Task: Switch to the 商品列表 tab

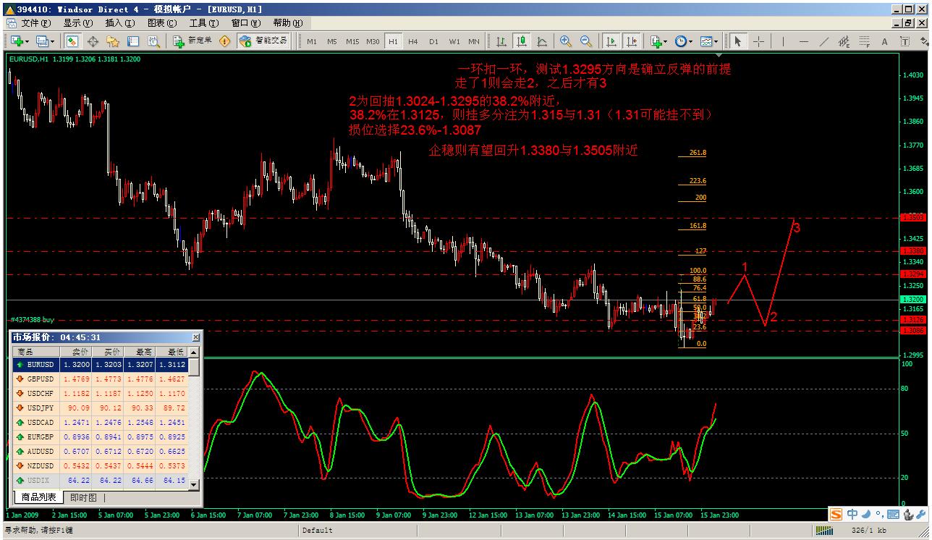Action: [39, 497]
